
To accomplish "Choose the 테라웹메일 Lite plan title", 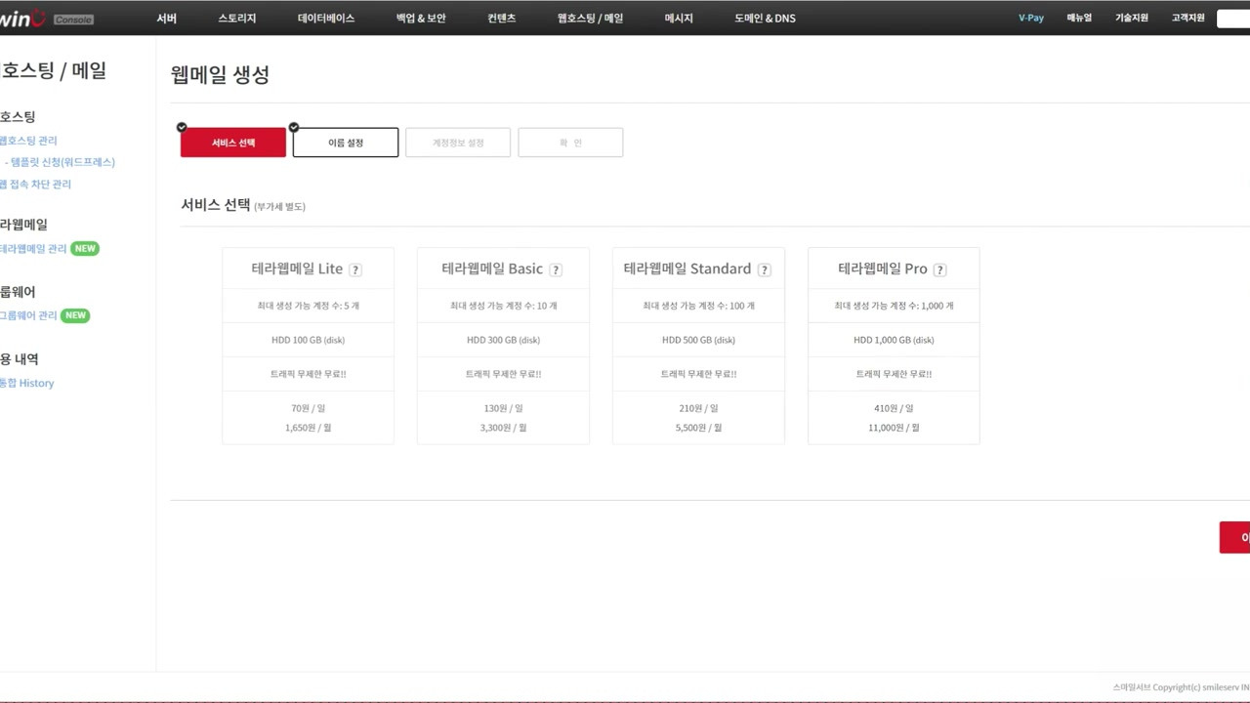I will click(298, 269).
